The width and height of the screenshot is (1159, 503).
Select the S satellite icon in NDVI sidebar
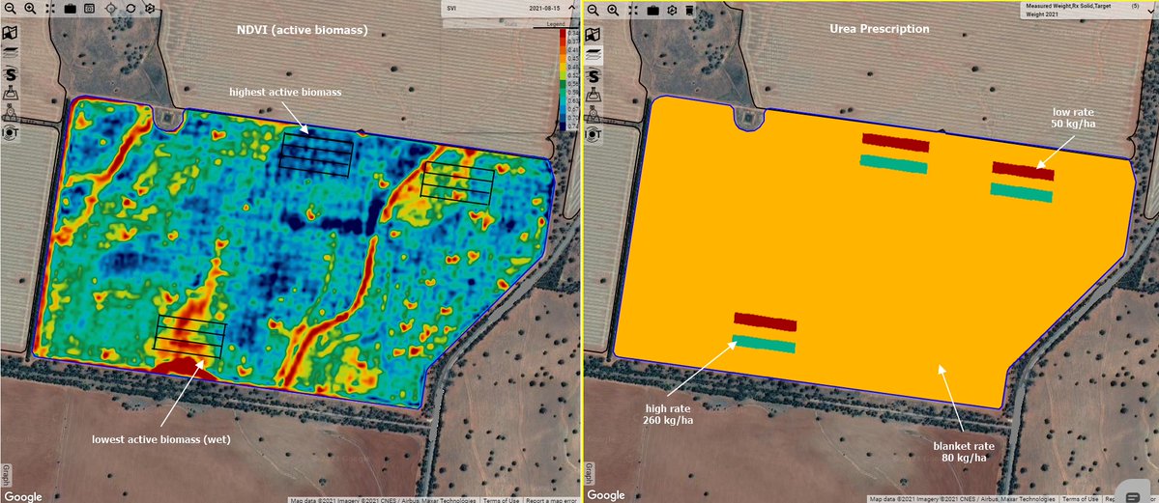point(11,74)
